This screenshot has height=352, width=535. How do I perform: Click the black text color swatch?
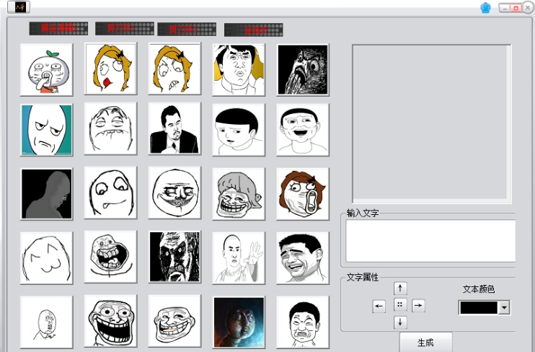(x=478, y=308)
